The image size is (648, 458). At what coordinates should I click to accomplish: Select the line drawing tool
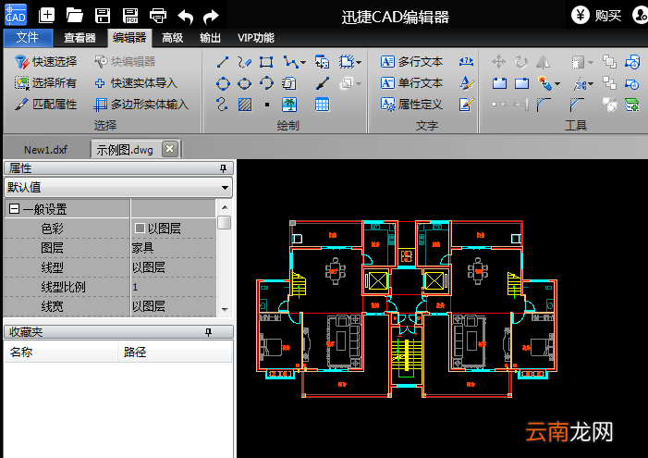pyautogui.click(x=223, y=62)
